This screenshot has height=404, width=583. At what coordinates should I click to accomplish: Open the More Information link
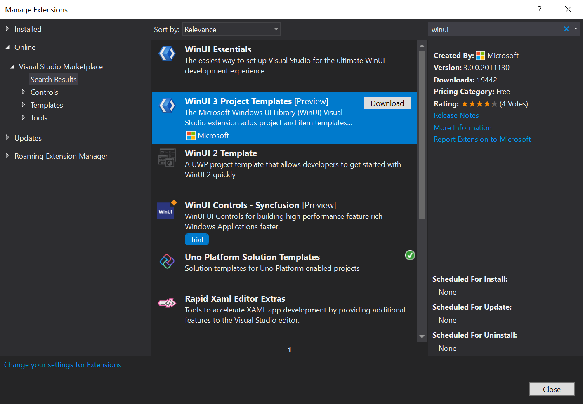point(463,127)
